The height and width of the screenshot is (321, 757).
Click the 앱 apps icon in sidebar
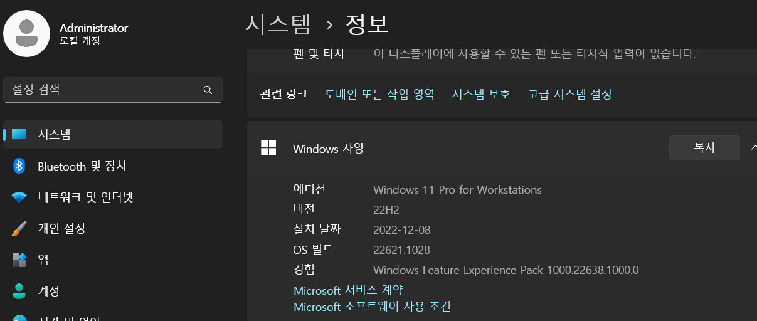(19, 259)
